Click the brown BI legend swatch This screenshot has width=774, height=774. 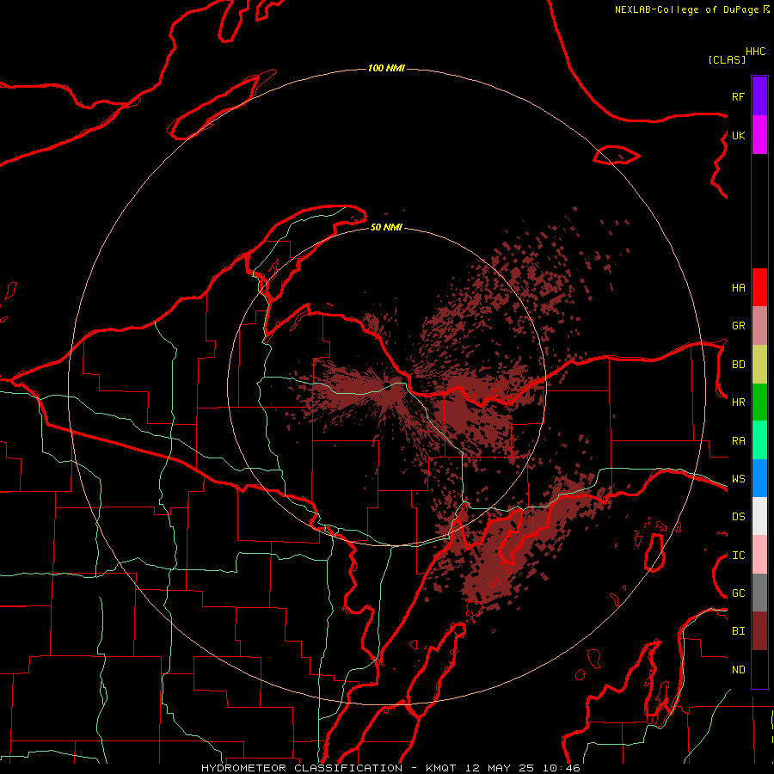[759, 631]
